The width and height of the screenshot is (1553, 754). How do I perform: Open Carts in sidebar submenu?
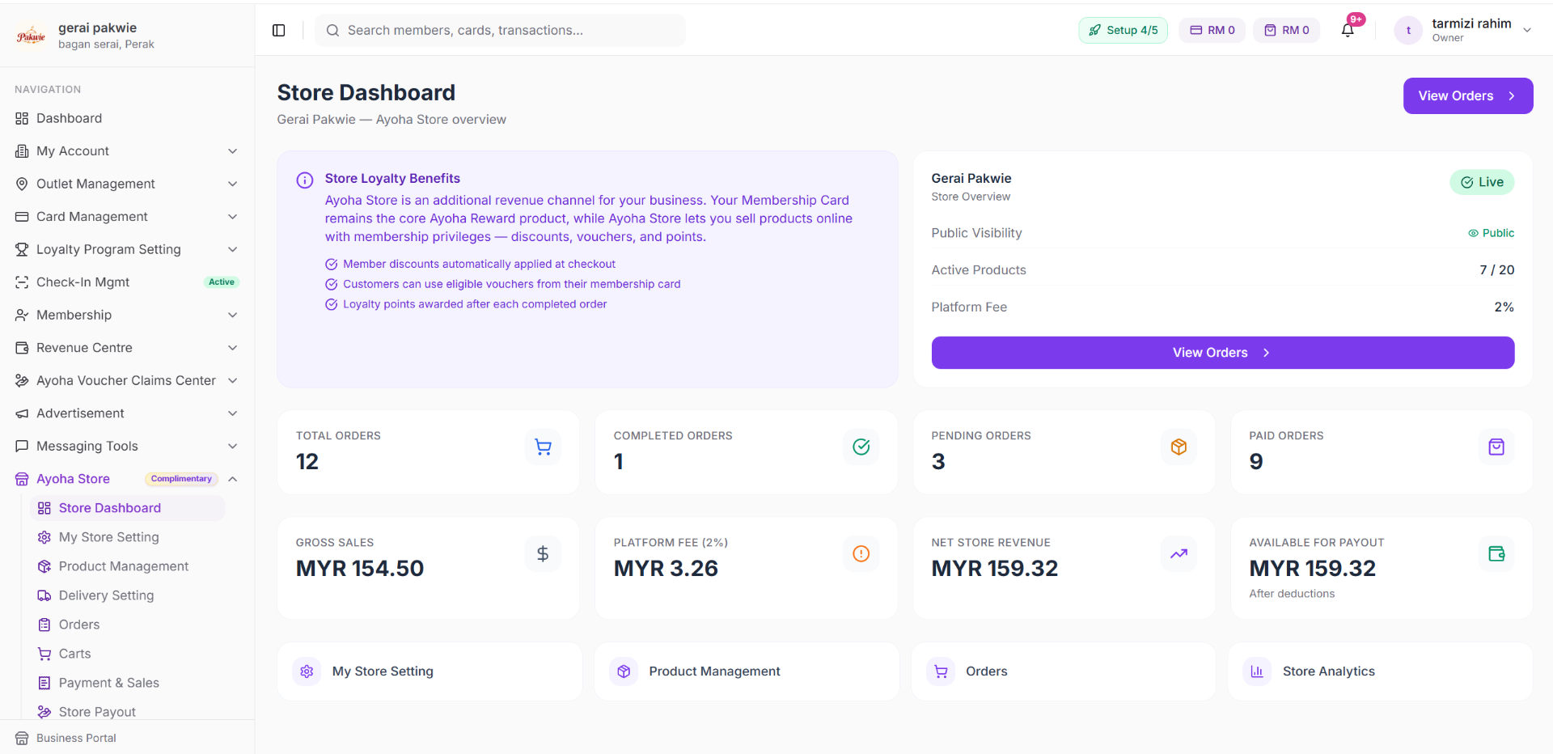(127, 654)
